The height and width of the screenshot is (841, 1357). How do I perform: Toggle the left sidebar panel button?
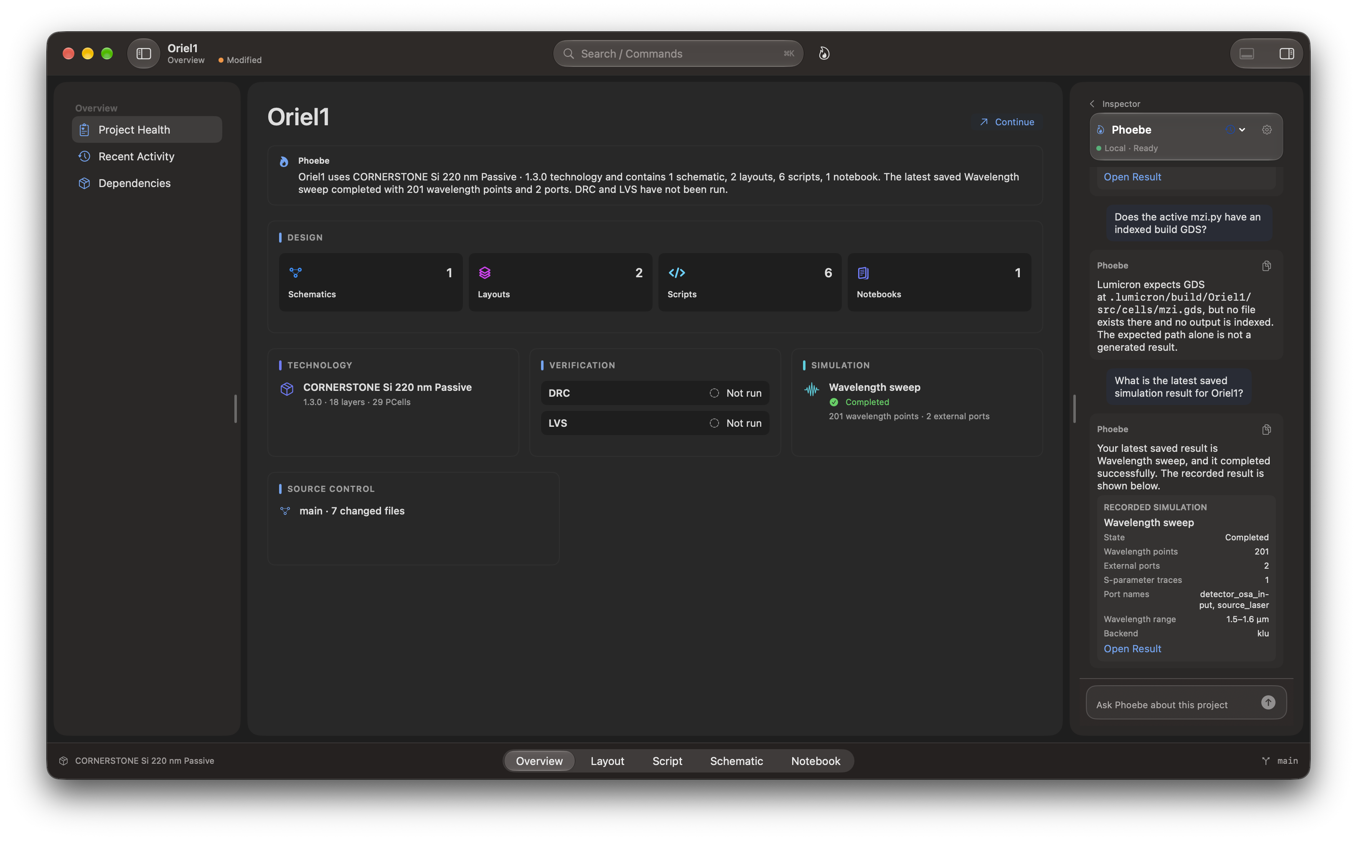144,53
